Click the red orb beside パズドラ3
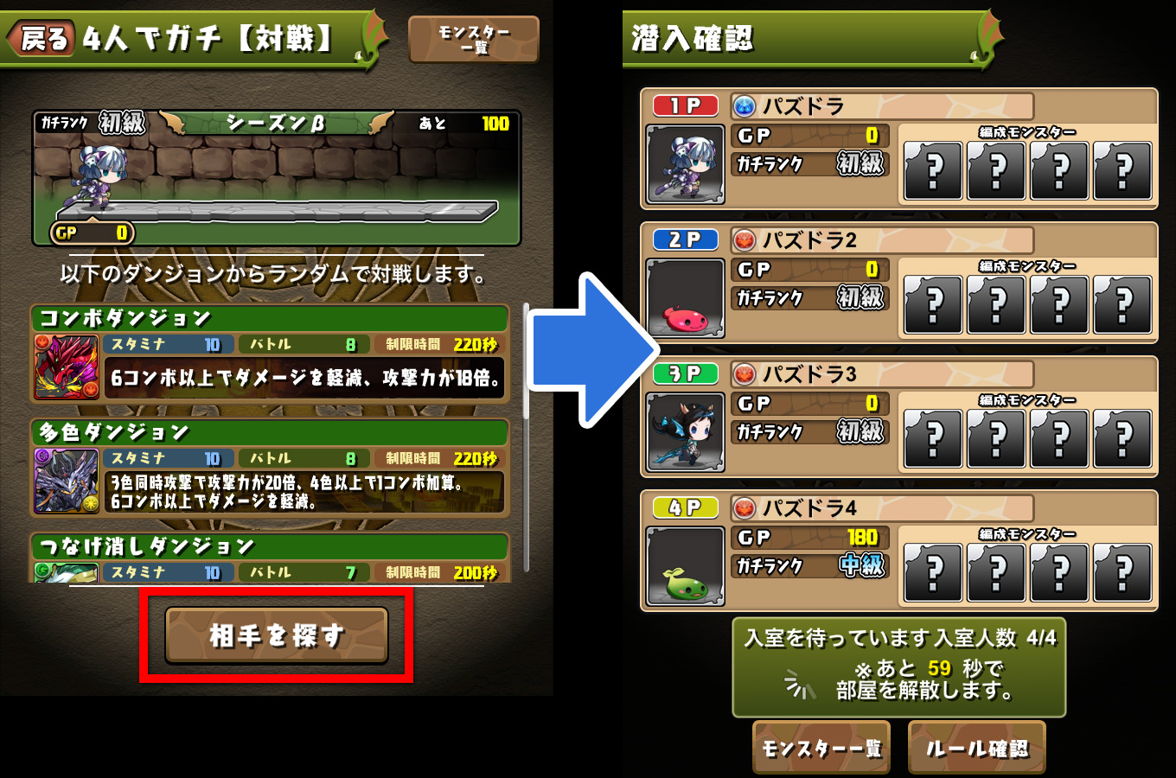Screen dimensions: 1176x778 point(744,374)
